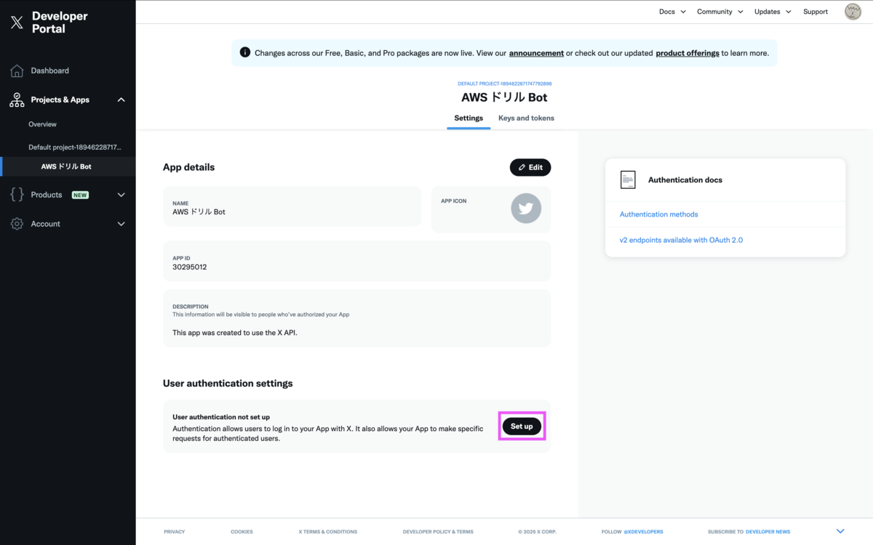
Task: Open Developer Policy & Terms footer link
Action: (x=438, y=531)
